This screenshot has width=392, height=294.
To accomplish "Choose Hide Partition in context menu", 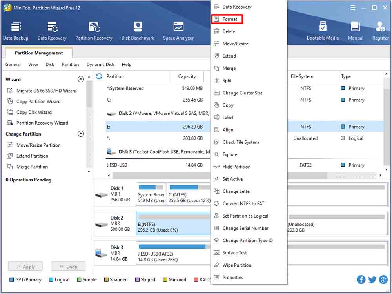I will (249, 167).
